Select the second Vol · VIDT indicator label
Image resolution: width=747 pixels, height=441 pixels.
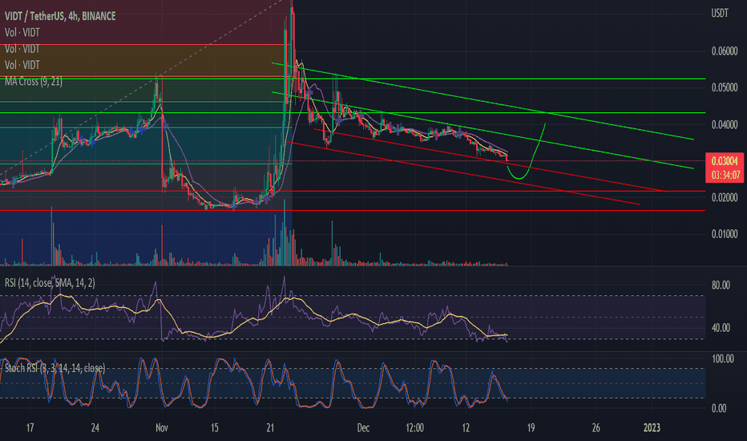point(22,49)
